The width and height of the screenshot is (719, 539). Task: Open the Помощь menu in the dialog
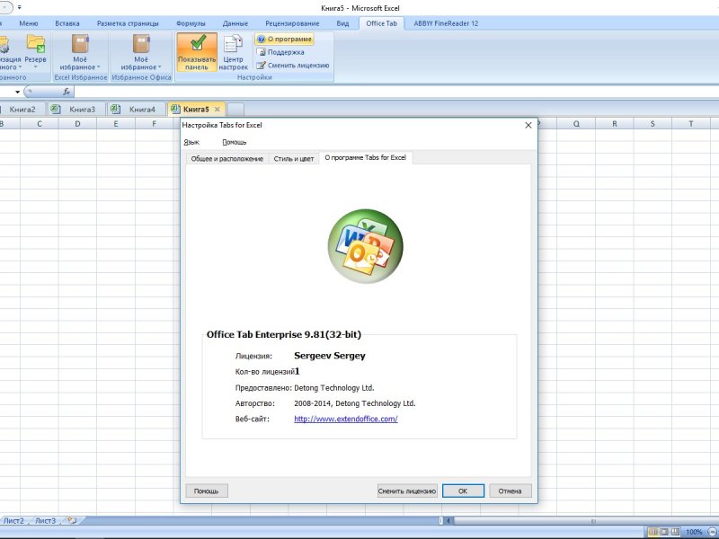click(235, 142)
